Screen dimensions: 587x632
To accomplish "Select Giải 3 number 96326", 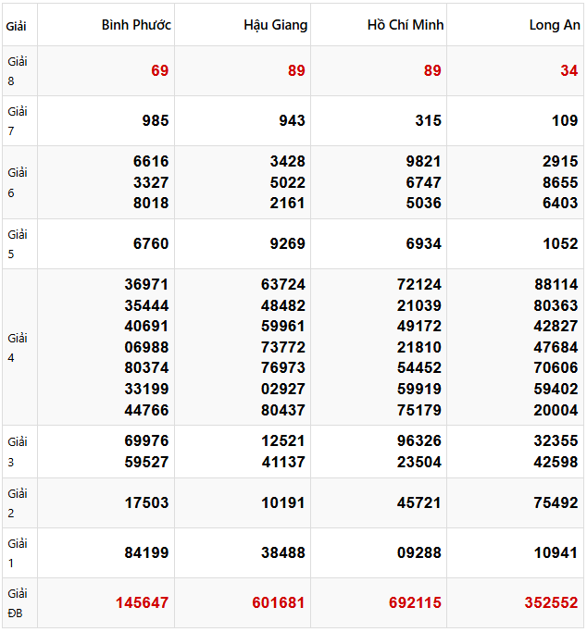I will tap(418, 441).
